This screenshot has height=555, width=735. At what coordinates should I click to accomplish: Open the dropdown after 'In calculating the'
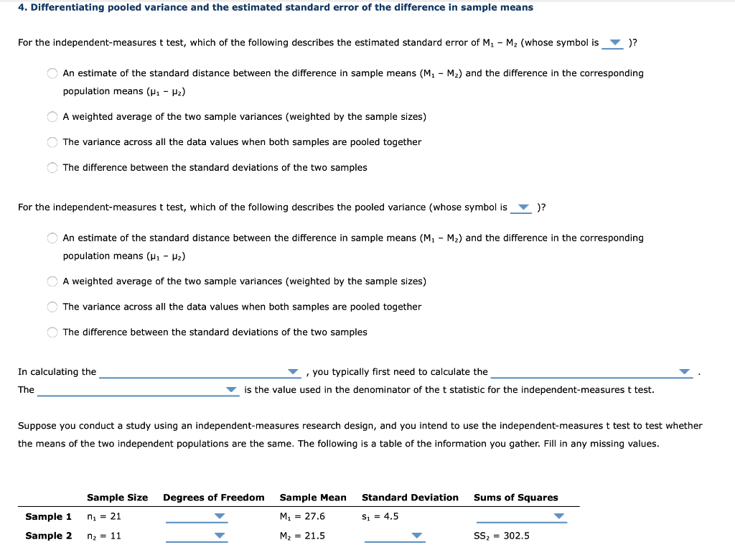click(291, 371)
